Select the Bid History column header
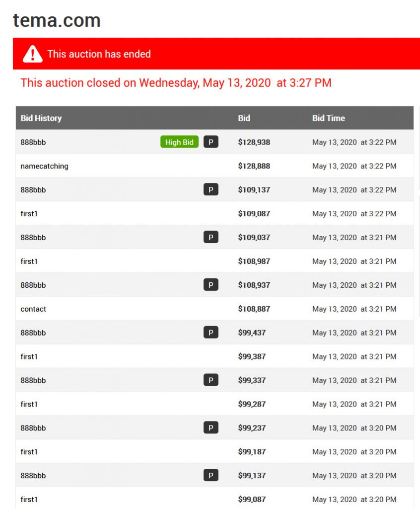 (x=41, y=118)
